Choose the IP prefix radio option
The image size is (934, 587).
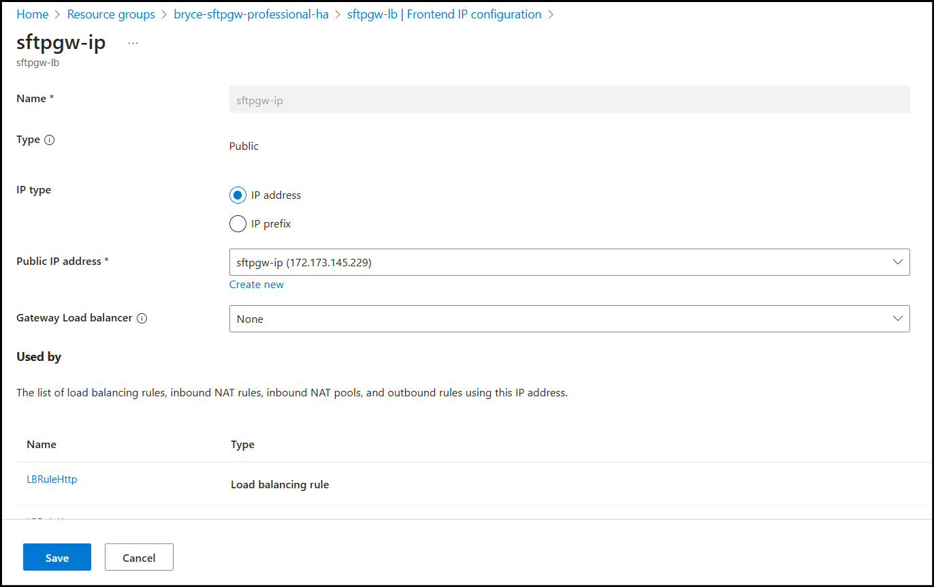(238, 224)
